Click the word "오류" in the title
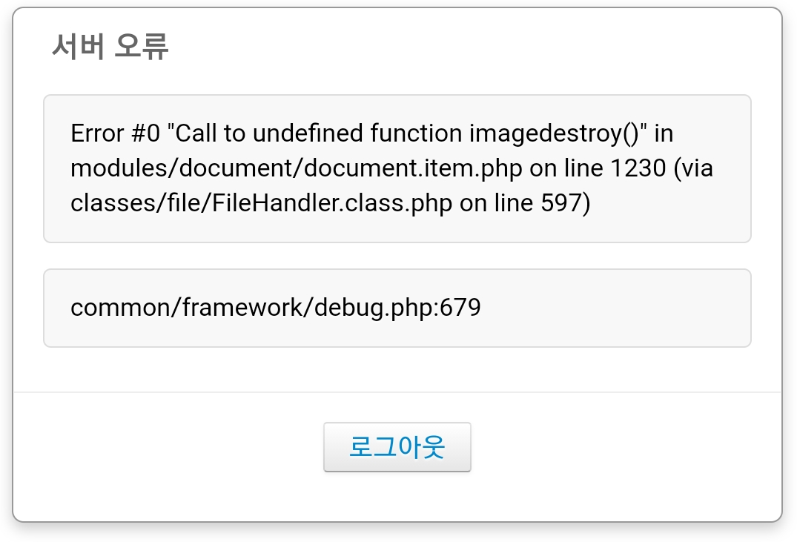 tap(143, 46)
